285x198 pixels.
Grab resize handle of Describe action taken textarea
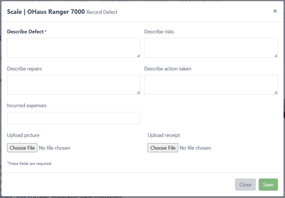[x=276, y=93]
